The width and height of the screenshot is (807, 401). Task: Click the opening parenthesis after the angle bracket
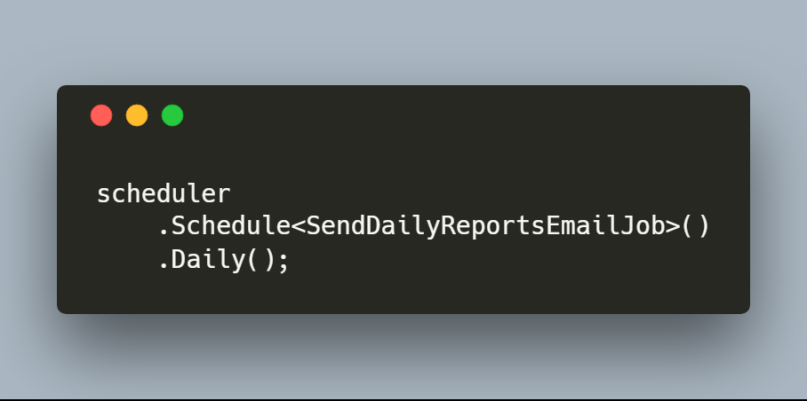point(688,227)
